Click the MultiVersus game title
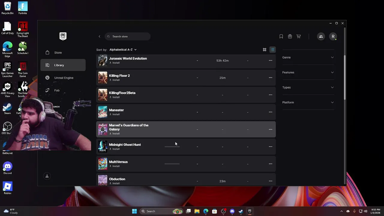Image resolution: width=384 pixels, height=216 pixels. click(x=118, y=162)
